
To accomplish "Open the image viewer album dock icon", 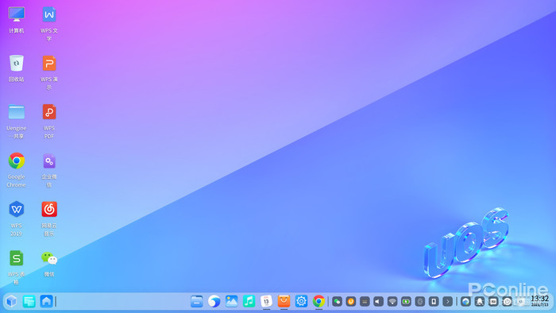I will 231,301.
